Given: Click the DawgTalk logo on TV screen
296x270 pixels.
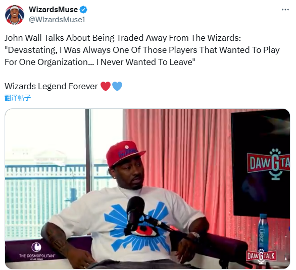Looking at the screenshot, I should (x=269, y=164).
